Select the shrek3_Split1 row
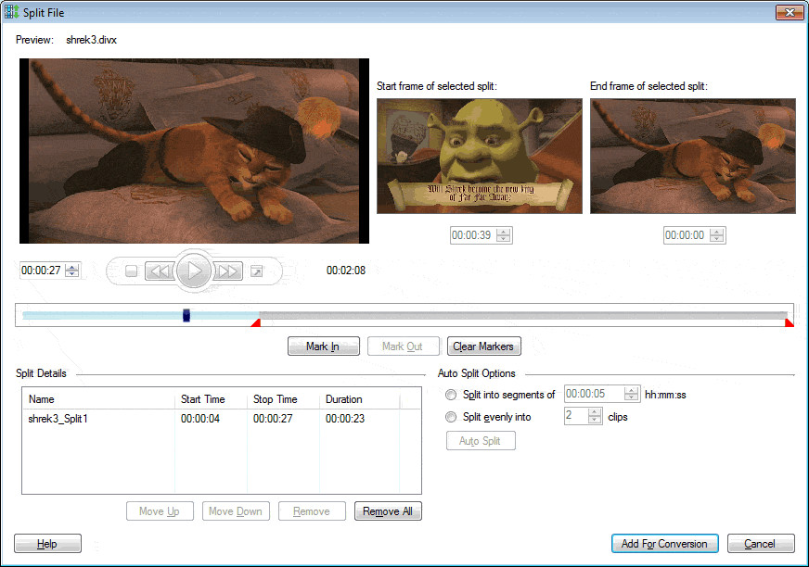 coord(222,419)
